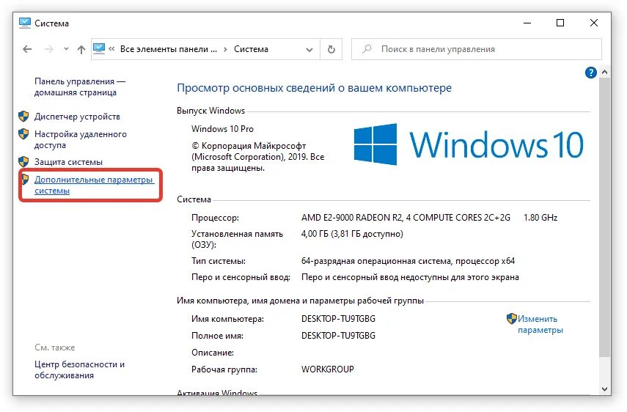The image size is (627, 412).
Task: Open Диспетчер устройств link
Action: (77, 117)
